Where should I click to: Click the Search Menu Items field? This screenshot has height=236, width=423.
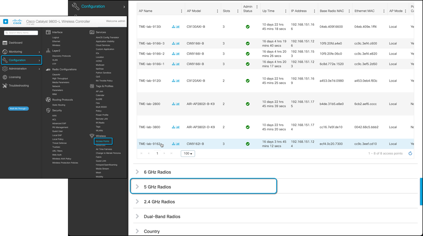21,33
